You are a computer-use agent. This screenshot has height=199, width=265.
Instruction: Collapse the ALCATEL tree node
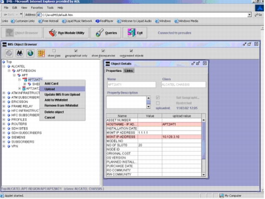(x=3, y=66)
